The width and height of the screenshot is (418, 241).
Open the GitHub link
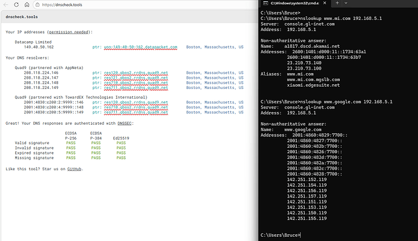pyautogui.click(x=74, y=169)
